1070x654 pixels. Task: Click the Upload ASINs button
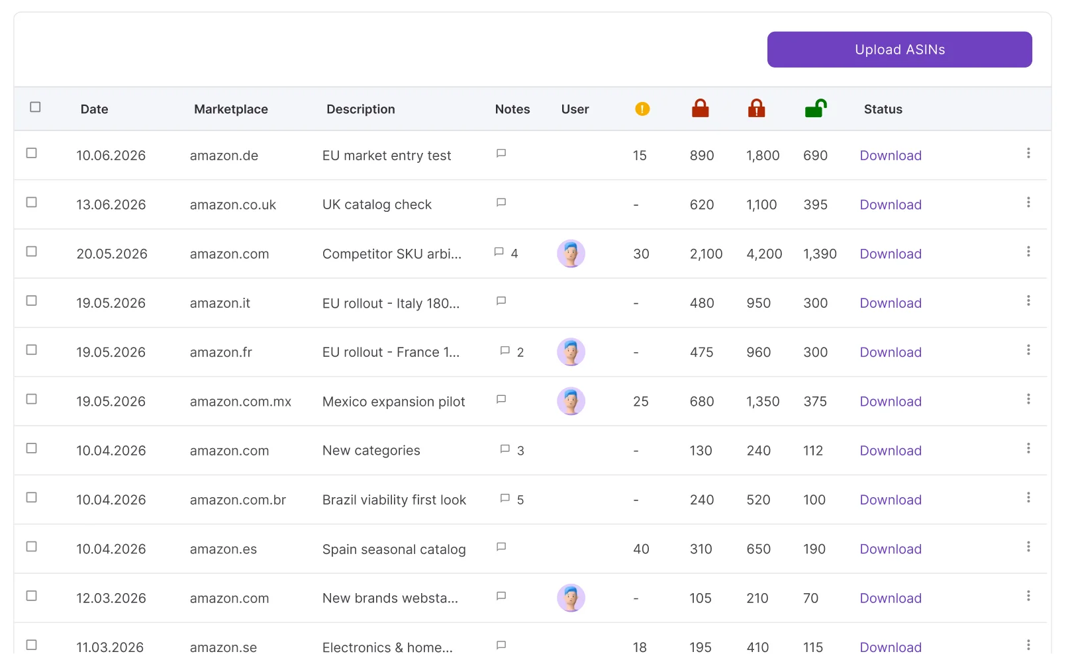[x=899, y=50]
